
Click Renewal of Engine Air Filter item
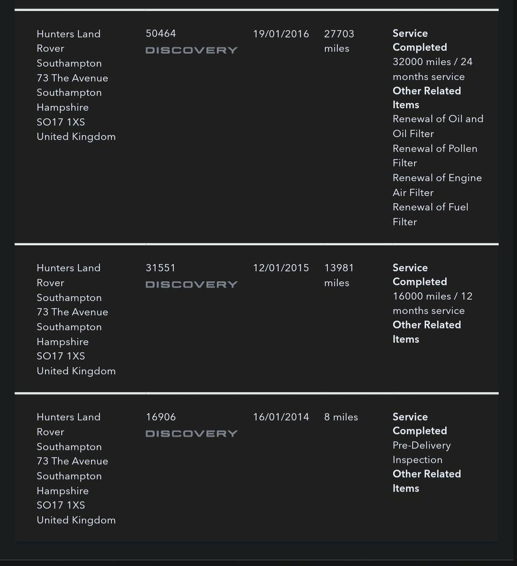(437, 185)
